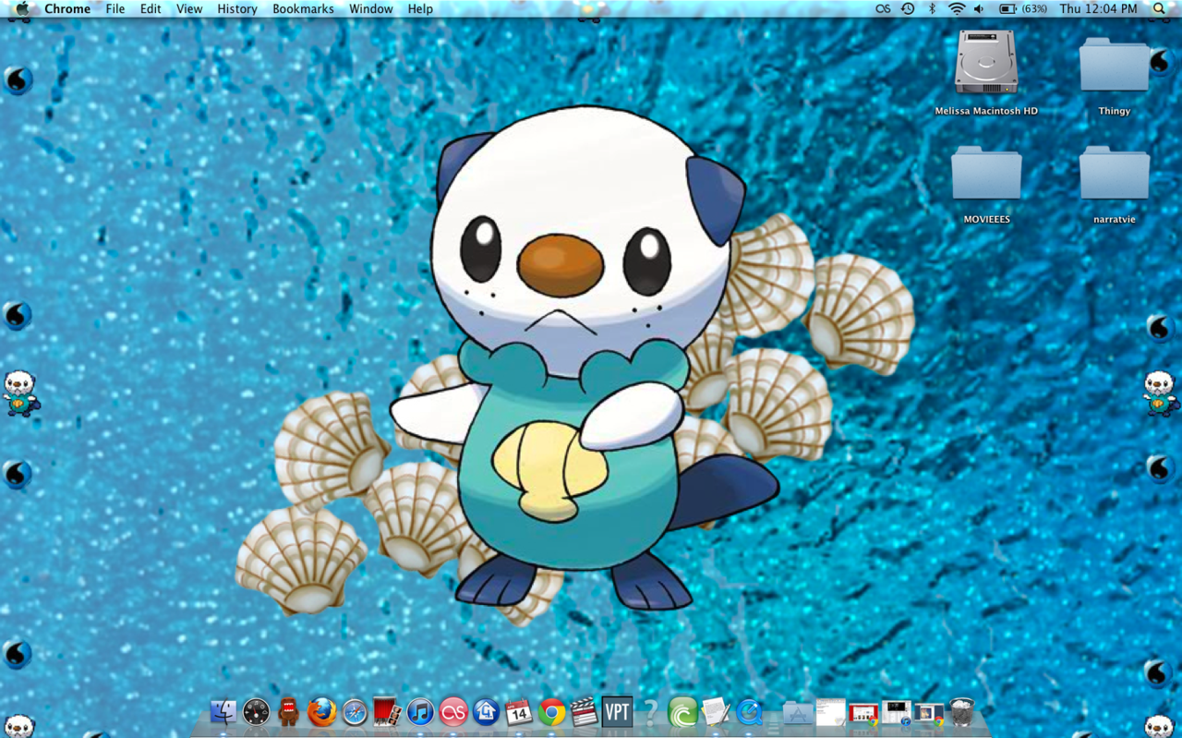Image resolution: width=1182 pixels, height=738 pixels.
Task: Open the Bookmarks menu
Action: pyautogui.click(x=303, y=9)
